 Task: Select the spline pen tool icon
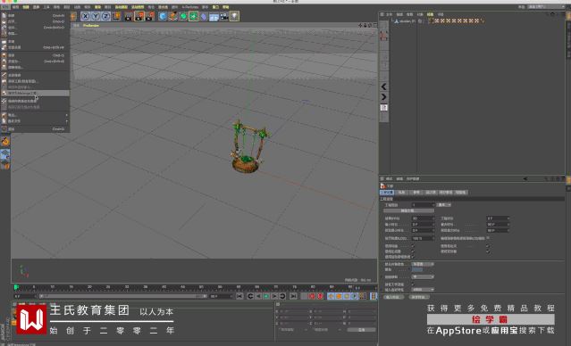pyautogui.click(x=173, y=16)
